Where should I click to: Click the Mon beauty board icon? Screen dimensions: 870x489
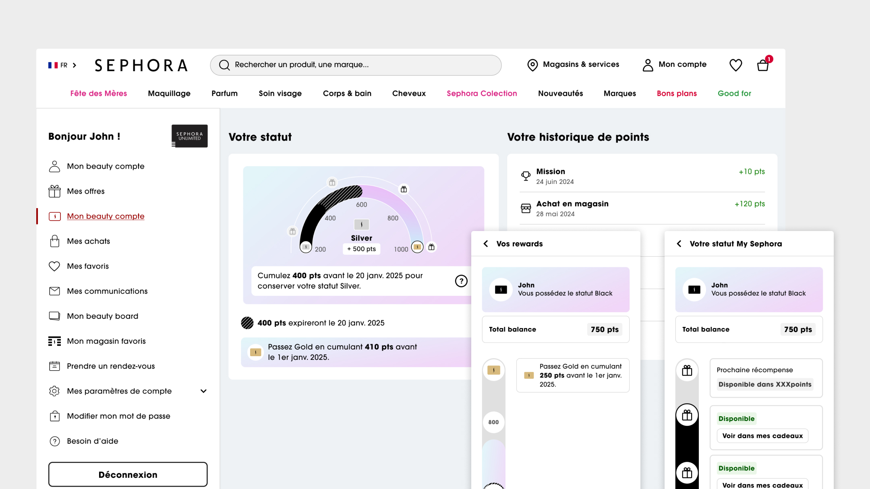[x=54, y=316]
